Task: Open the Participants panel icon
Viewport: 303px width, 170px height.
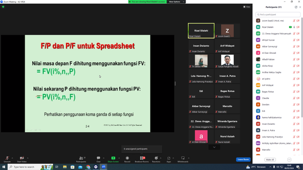Action: pos(81,158)
